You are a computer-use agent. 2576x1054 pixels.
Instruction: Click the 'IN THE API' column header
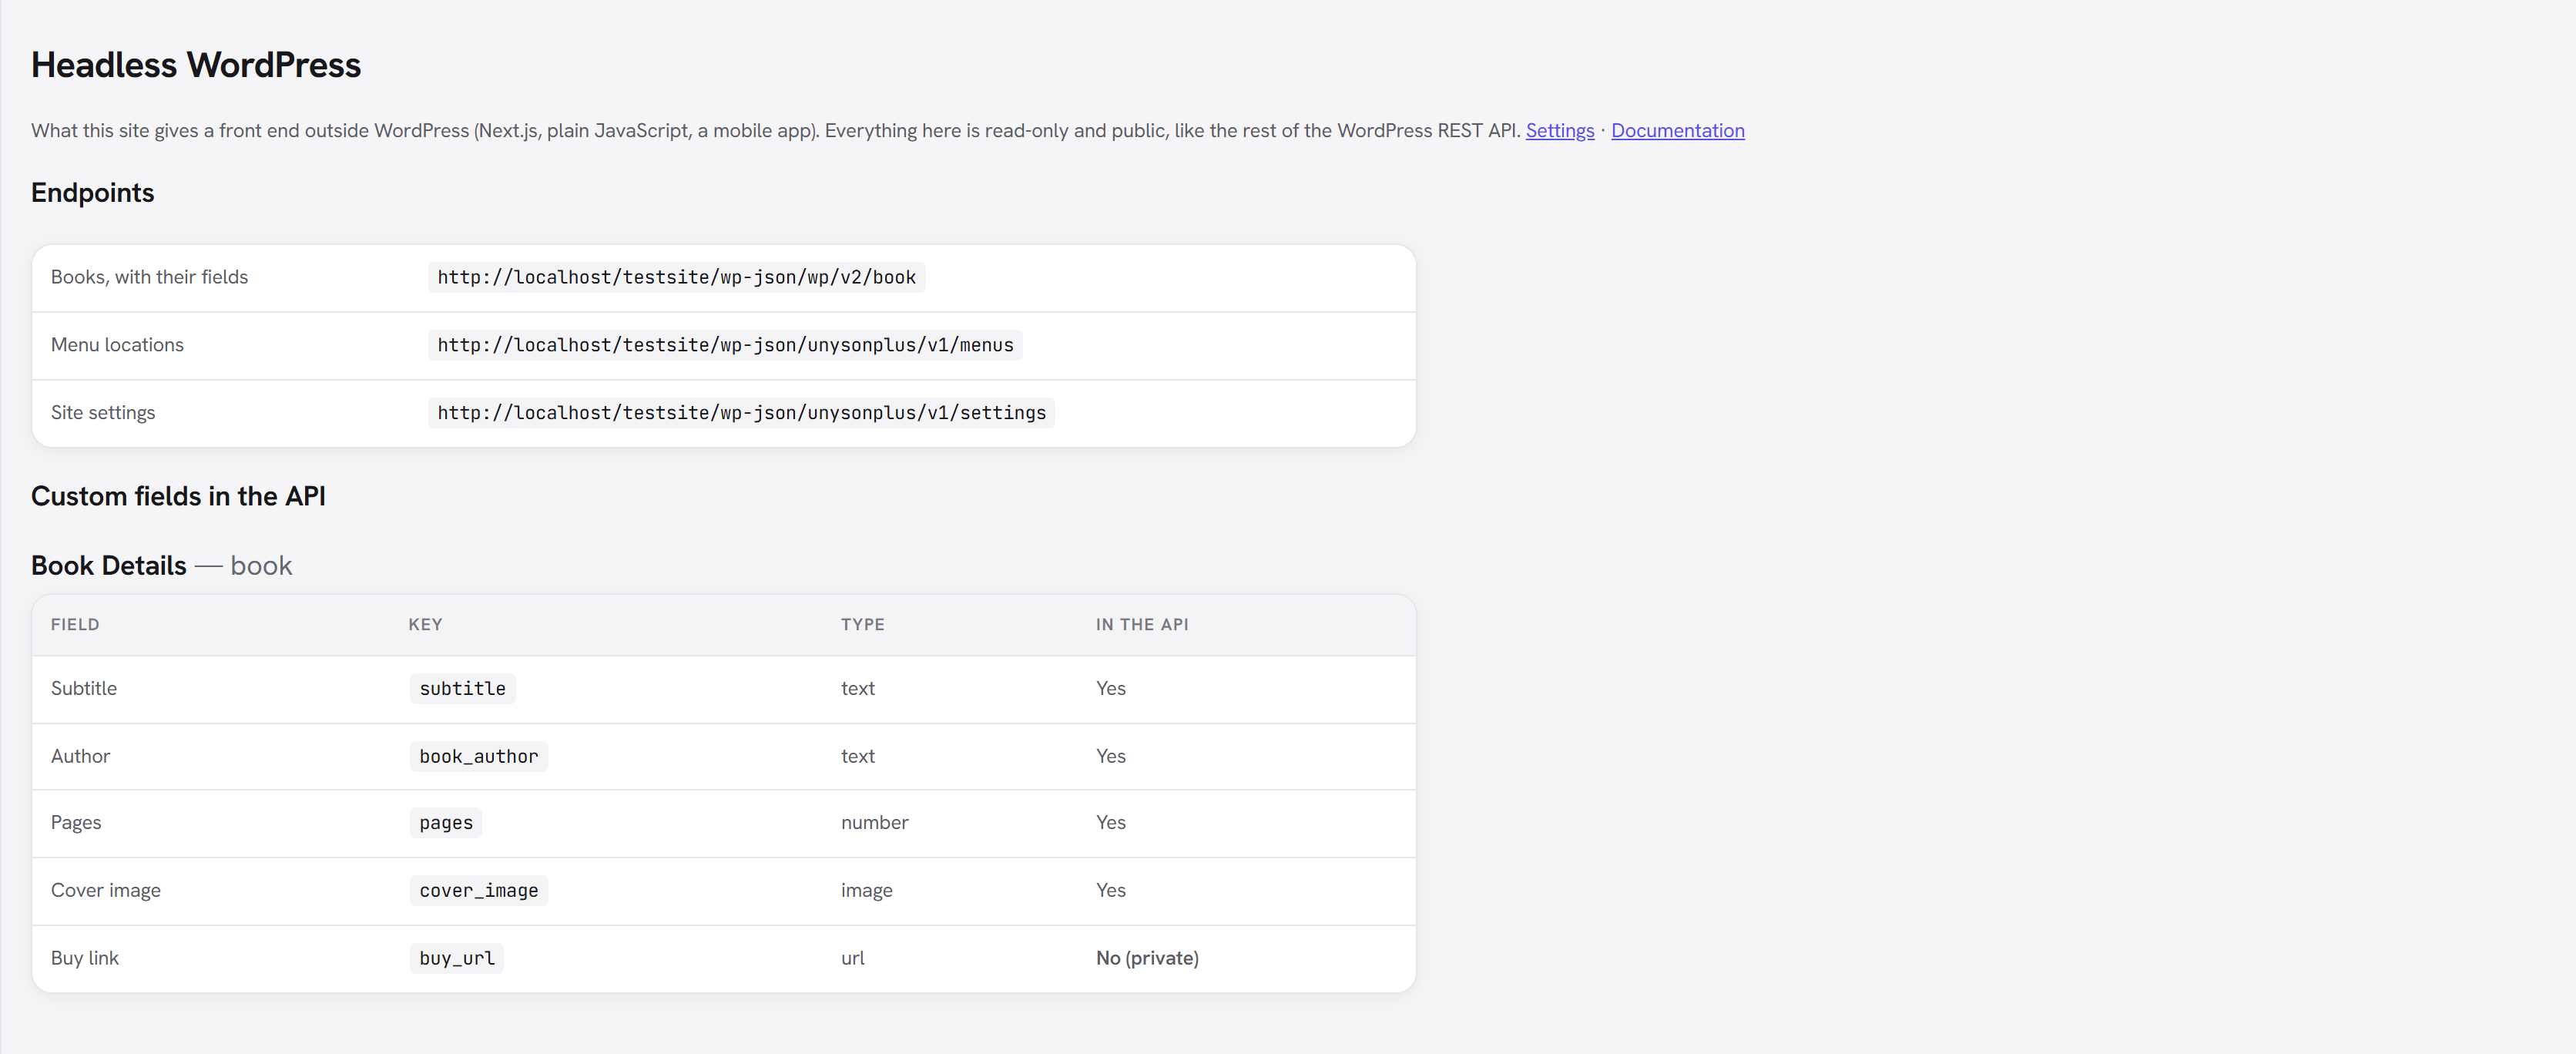click(1141, 625)
